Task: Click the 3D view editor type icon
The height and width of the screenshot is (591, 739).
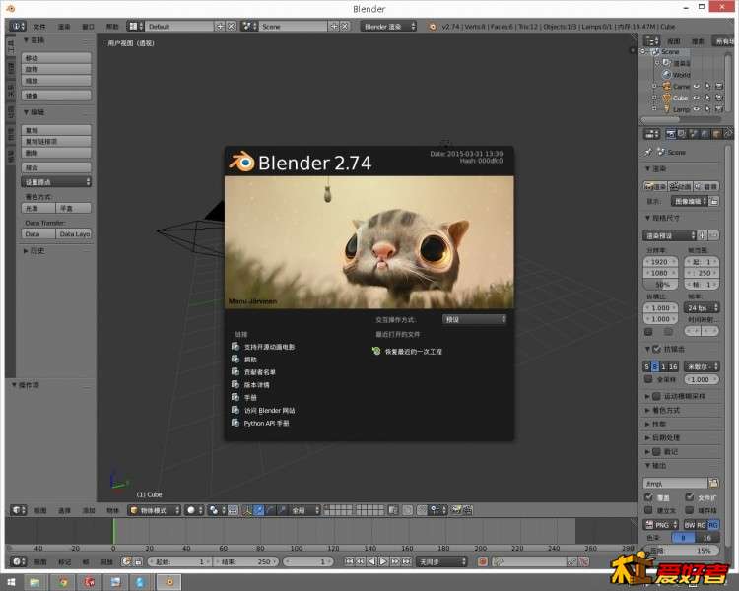Action: coord(18,510)
